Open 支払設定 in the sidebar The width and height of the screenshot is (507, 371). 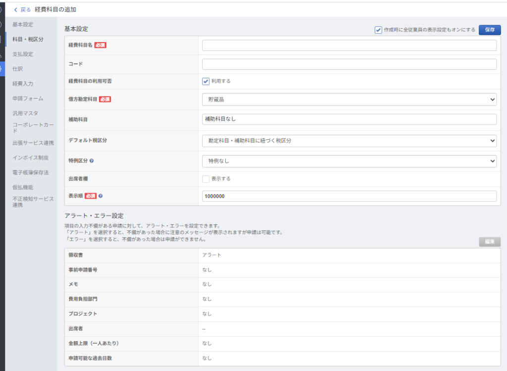click(x=23, y=54)
